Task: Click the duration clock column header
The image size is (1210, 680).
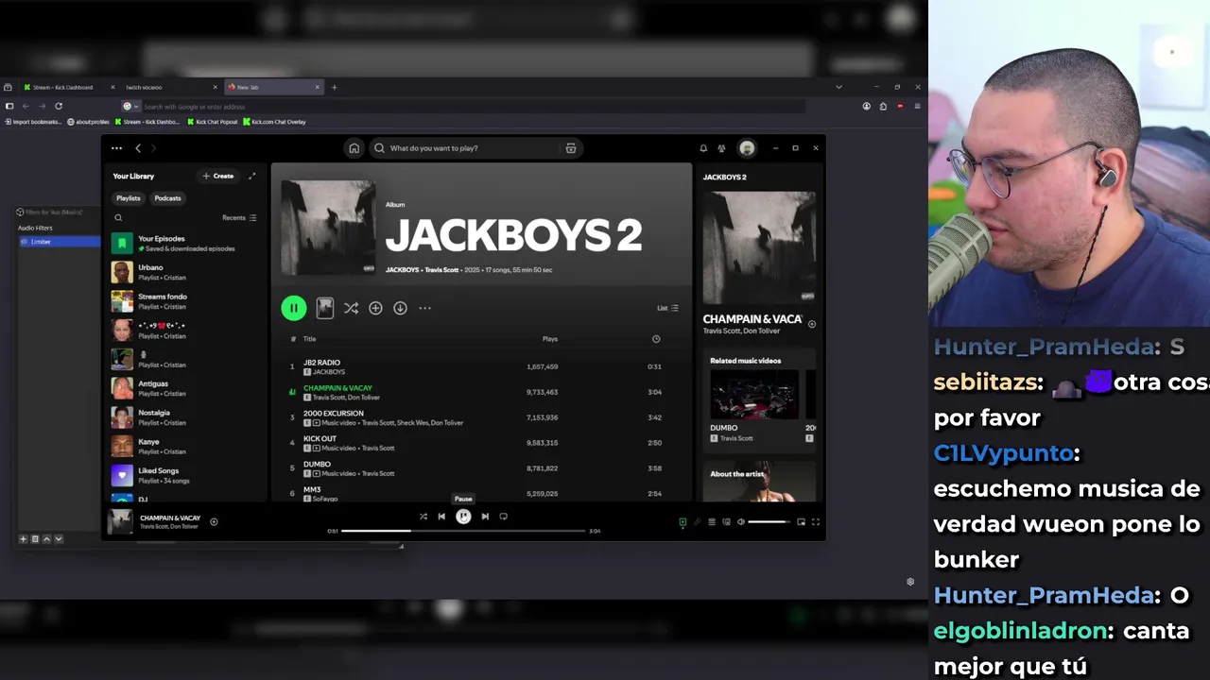Action: point(656,339)
